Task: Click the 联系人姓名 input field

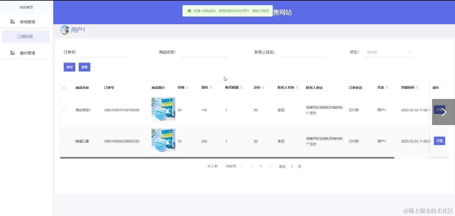Action: click(303, 52)
